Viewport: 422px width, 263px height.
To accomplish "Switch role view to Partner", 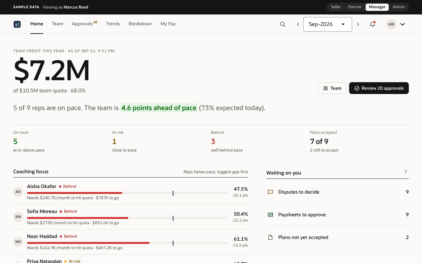I will [355, 7].
